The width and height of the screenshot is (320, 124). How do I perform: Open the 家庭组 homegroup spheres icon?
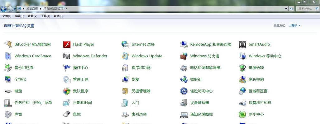pos(184,79)
